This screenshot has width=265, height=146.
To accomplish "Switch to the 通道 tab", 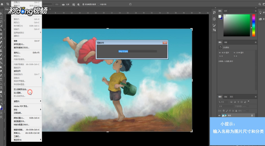I will tap(225, 97).
